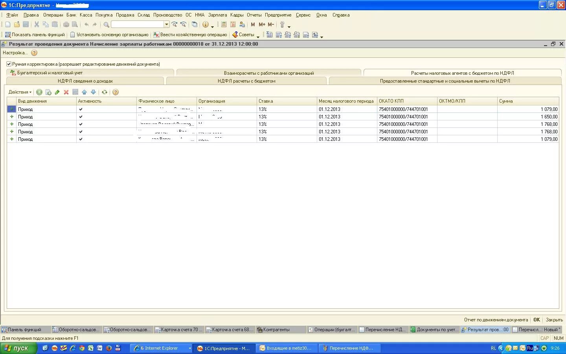566x354 pixels.
Task: Click the Физическое лицо column header
Action: point(166,101)
